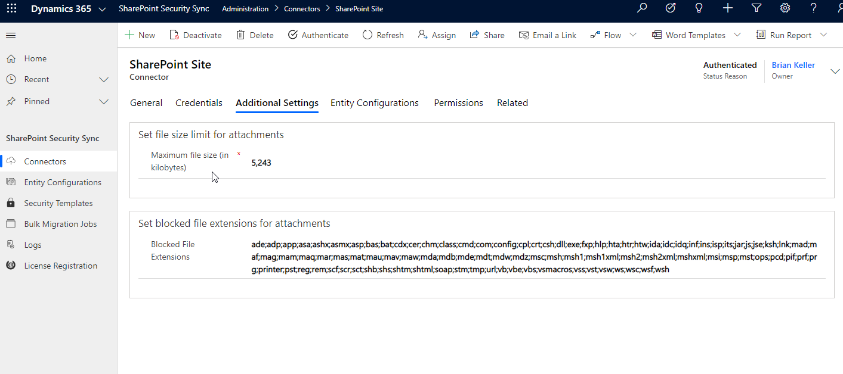Image resolution: width=843 pixels, height=374 pixels.
Task: Click the Dynamics 365 title
Action: pyautogui.click(x=61, y=9)
